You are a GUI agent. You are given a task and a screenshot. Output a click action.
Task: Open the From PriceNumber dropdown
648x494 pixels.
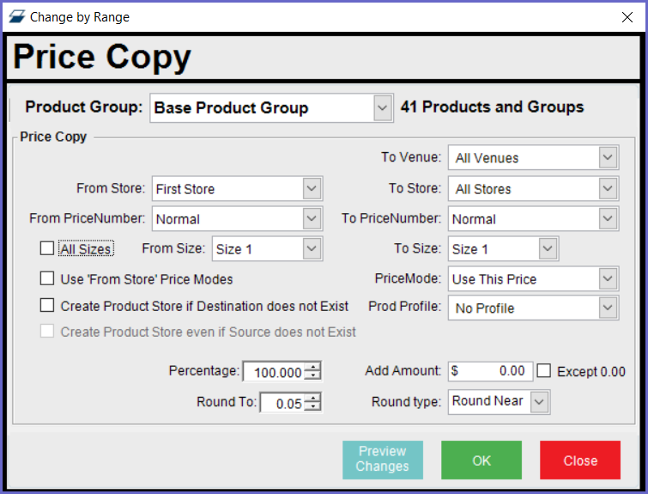(312, 219)
